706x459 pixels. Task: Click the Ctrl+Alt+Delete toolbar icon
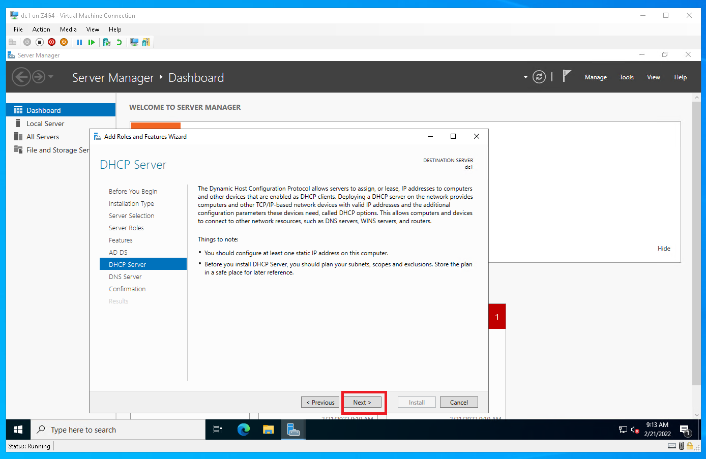13,42
